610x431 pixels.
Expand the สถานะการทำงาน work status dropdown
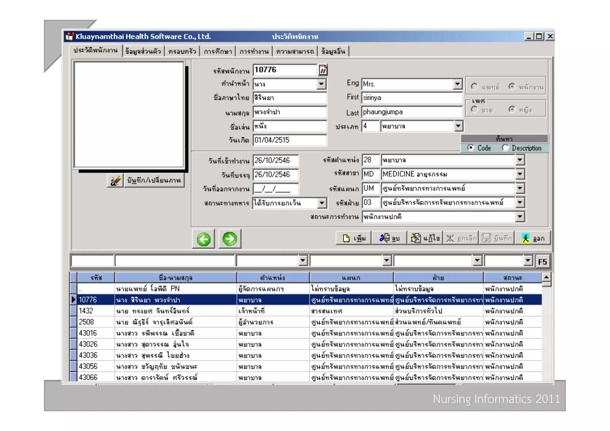(x=520, y=217)
